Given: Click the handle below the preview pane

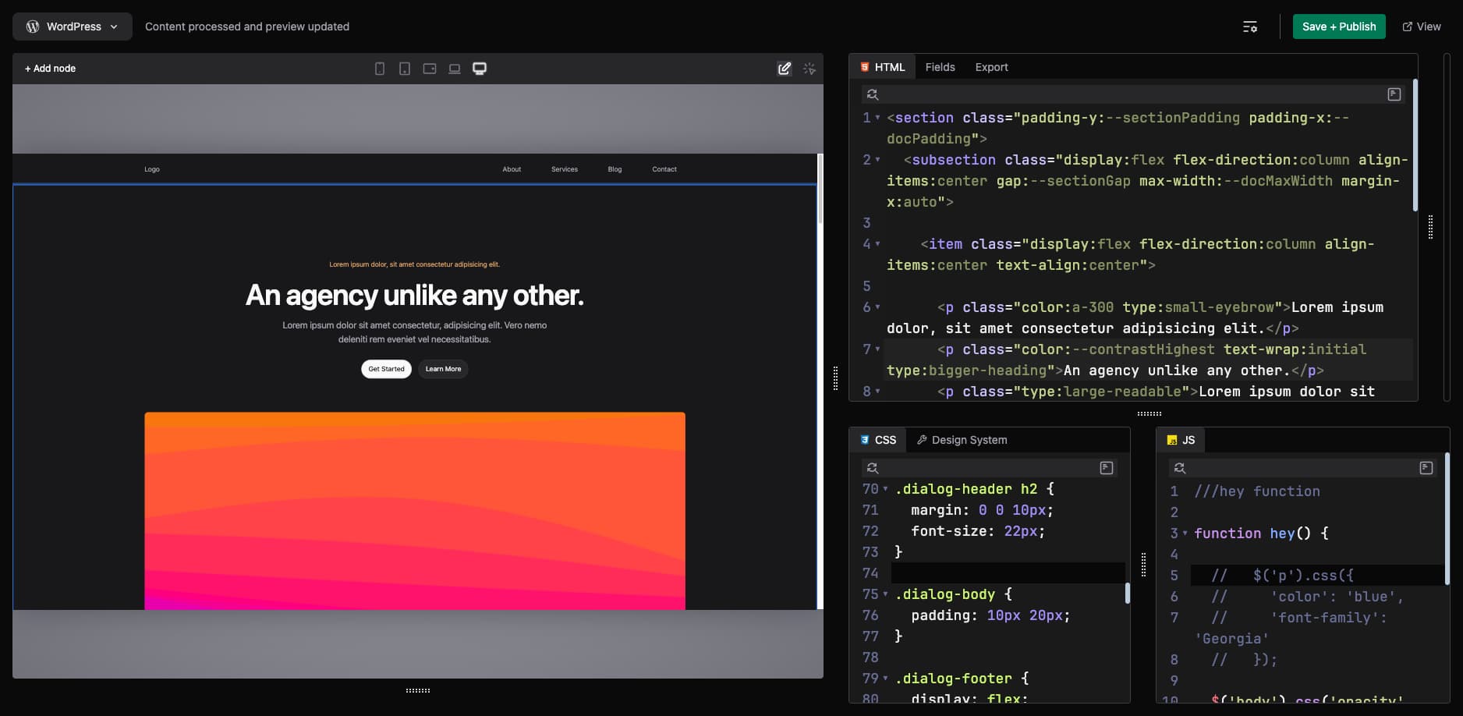Looking at the screenshot, I should click(418, 690).
